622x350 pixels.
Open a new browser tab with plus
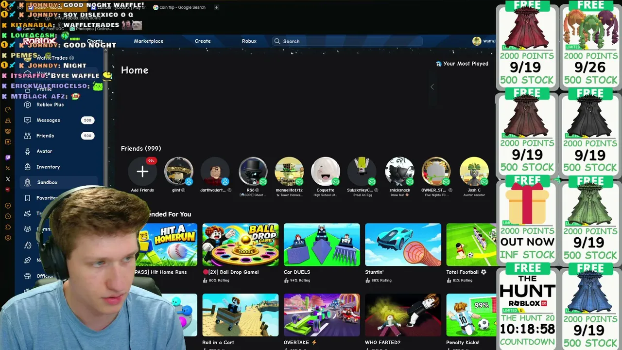coord(216,7)
